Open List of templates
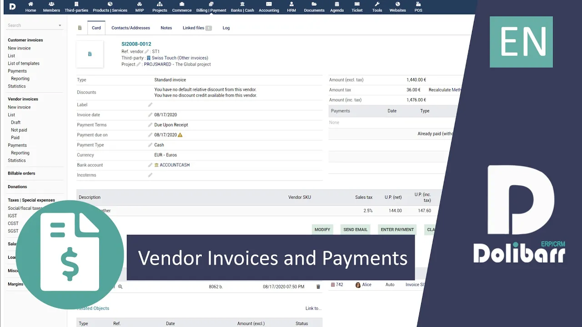 [x=24, y=64]
